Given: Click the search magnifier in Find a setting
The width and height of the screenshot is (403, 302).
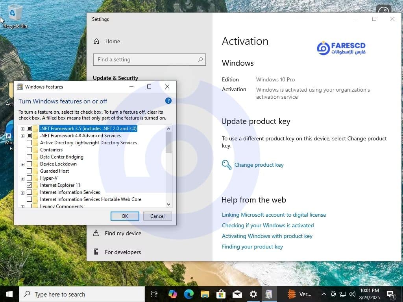Looking at the screenshot, I should pyautogui.click(x=200, y=60).
